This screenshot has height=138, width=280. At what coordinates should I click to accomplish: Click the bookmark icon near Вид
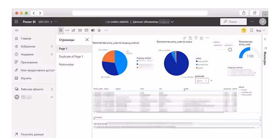coord(251,30)
